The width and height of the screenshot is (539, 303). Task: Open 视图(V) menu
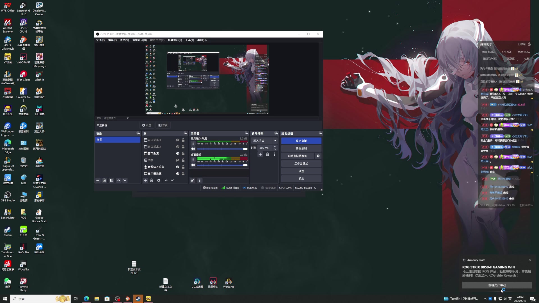124,40
